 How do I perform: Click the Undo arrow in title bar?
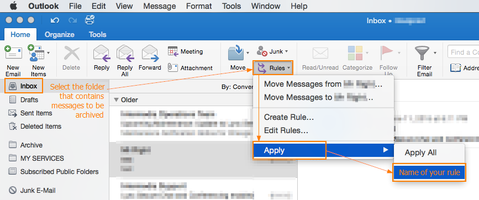pos(55,20)
